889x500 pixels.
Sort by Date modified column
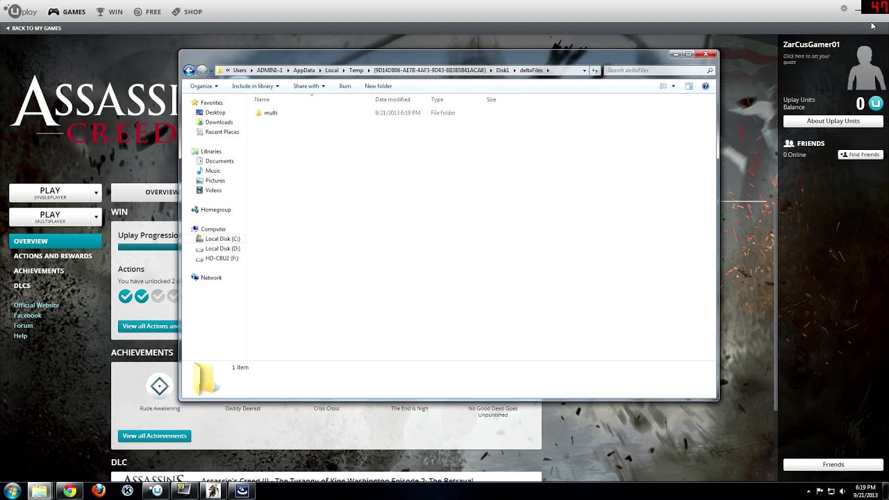(392, 99)
